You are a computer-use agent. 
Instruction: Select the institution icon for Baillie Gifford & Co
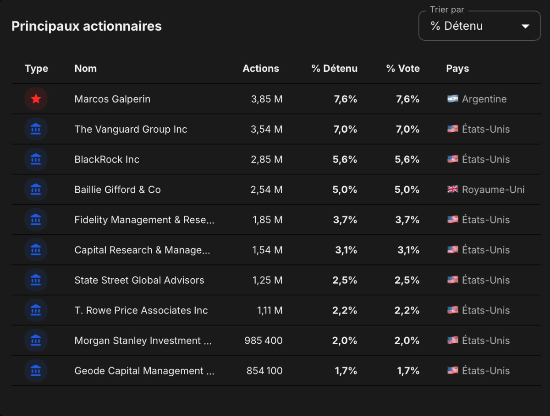pyautogui.click(x=36, y=189)
